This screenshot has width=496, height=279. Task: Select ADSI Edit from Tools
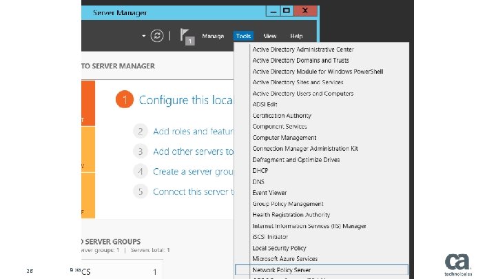coord(265,105)
